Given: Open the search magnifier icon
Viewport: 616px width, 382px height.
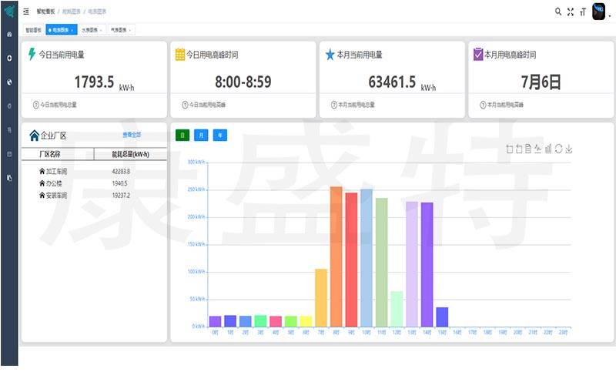Looking at the screenshot, I should coord(557,12).
